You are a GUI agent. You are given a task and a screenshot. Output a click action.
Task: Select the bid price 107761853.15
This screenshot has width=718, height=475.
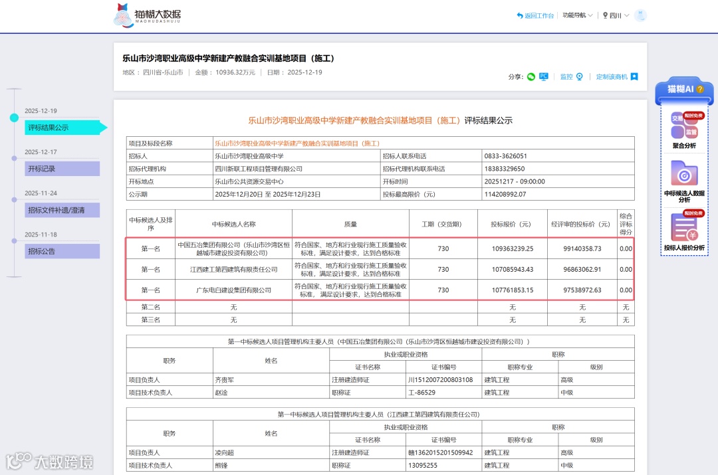tap(513, 290)
